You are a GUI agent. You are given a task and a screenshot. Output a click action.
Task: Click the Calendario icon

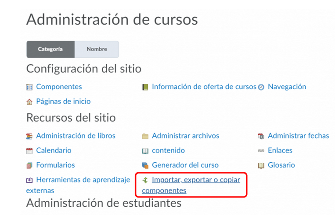[x=29, y=151]
